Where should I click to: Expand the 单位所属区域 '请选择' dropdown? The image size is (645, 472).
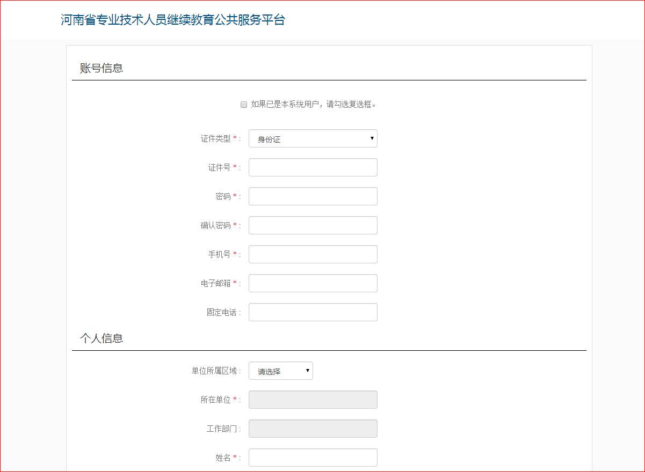(x=280, y=371)
